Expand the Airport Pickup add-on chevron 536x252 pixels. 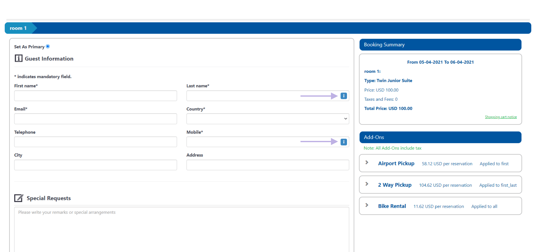pyautogui.click(x=367, y=163)
